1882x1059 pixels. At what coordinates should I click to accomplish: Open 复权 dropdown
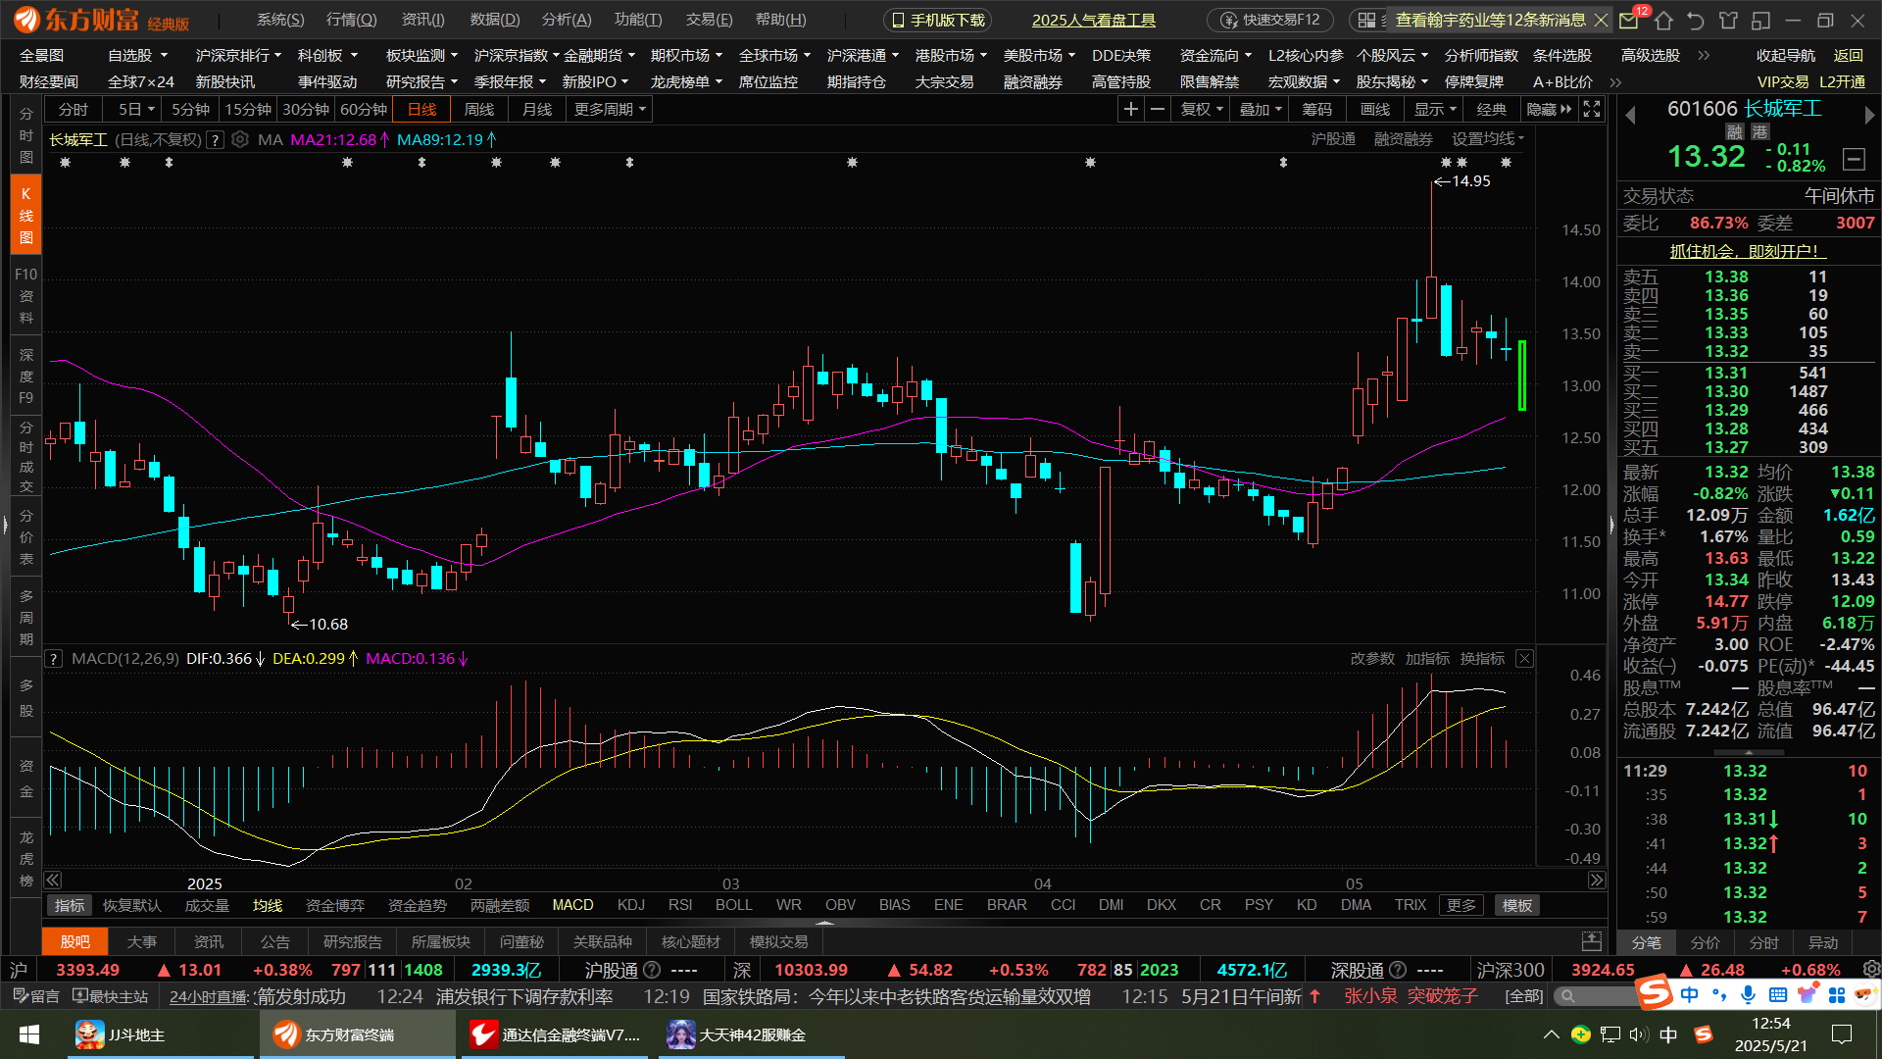1202,110
